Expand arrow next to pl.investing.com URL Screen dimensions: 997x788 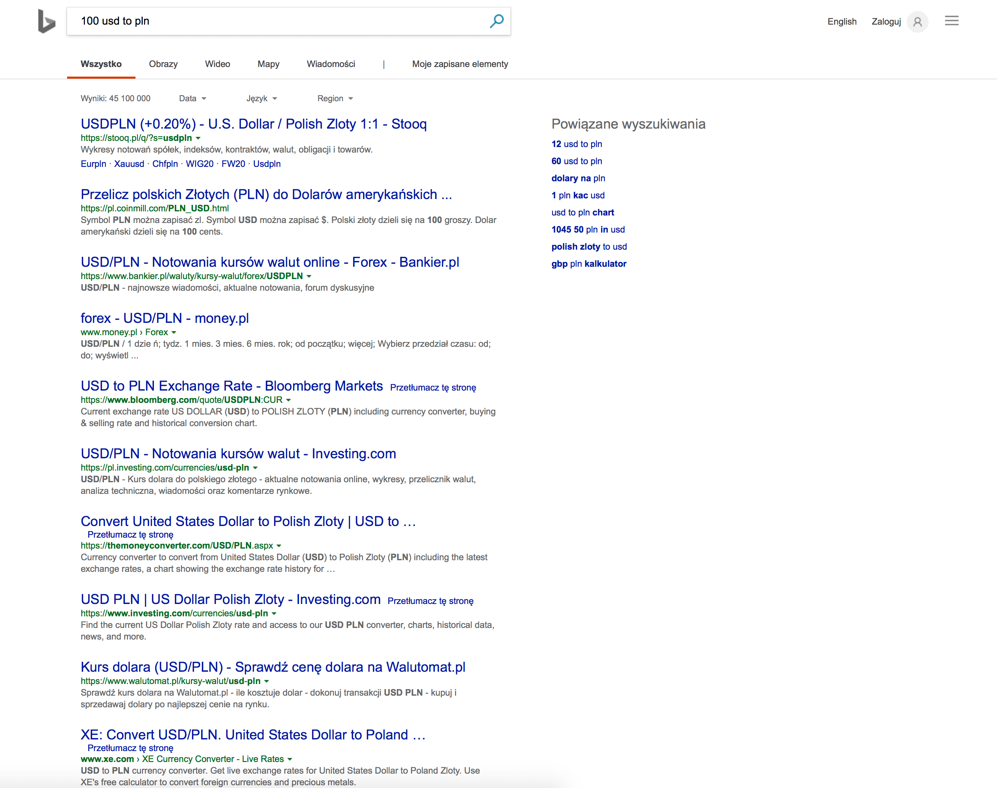pos(255,468)
